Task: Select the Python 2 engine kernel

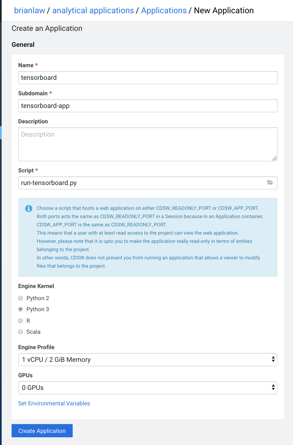Action: (x=21, y=298)
